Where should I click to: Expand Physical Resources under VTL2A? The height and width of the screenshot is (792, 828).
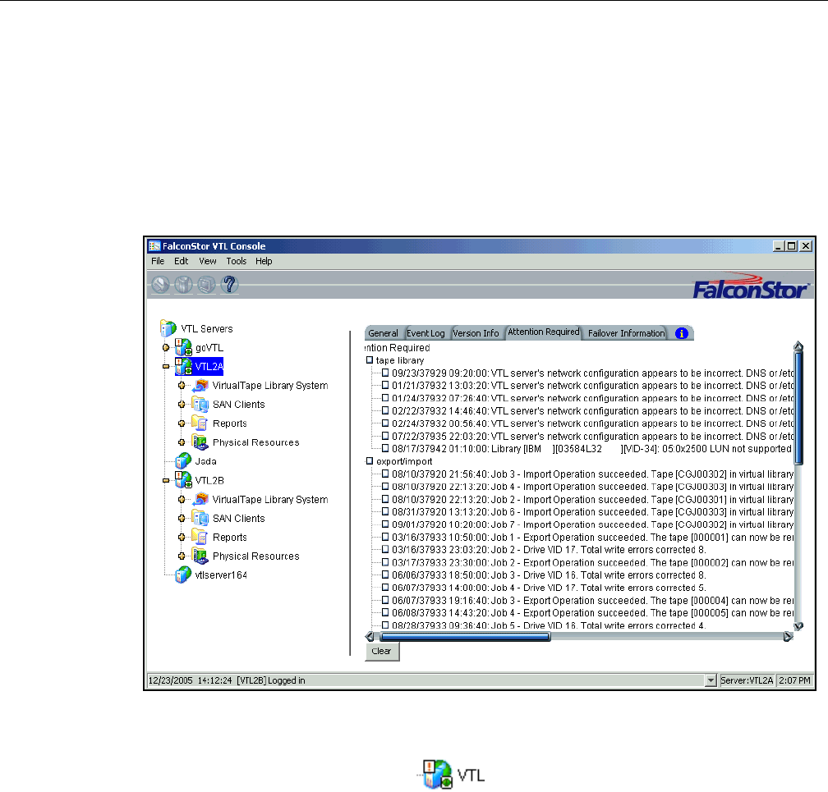pyautogui.click(x=182, y=442)
